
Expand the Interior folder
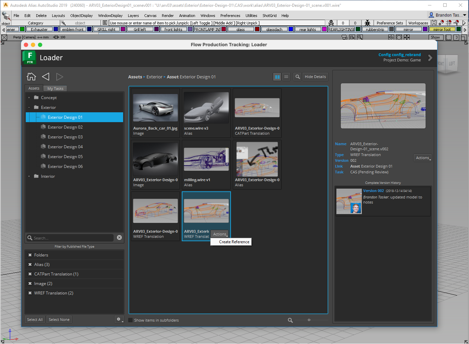[x=29, y=176]
